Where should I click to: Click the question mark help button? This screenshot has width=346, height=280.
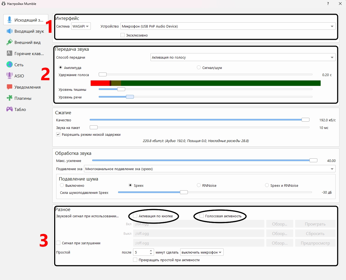tap(328, 4)
